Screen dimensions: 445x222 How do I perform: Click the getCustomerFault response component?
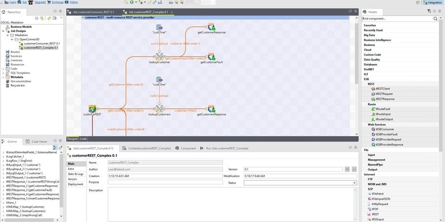point(211,56)
